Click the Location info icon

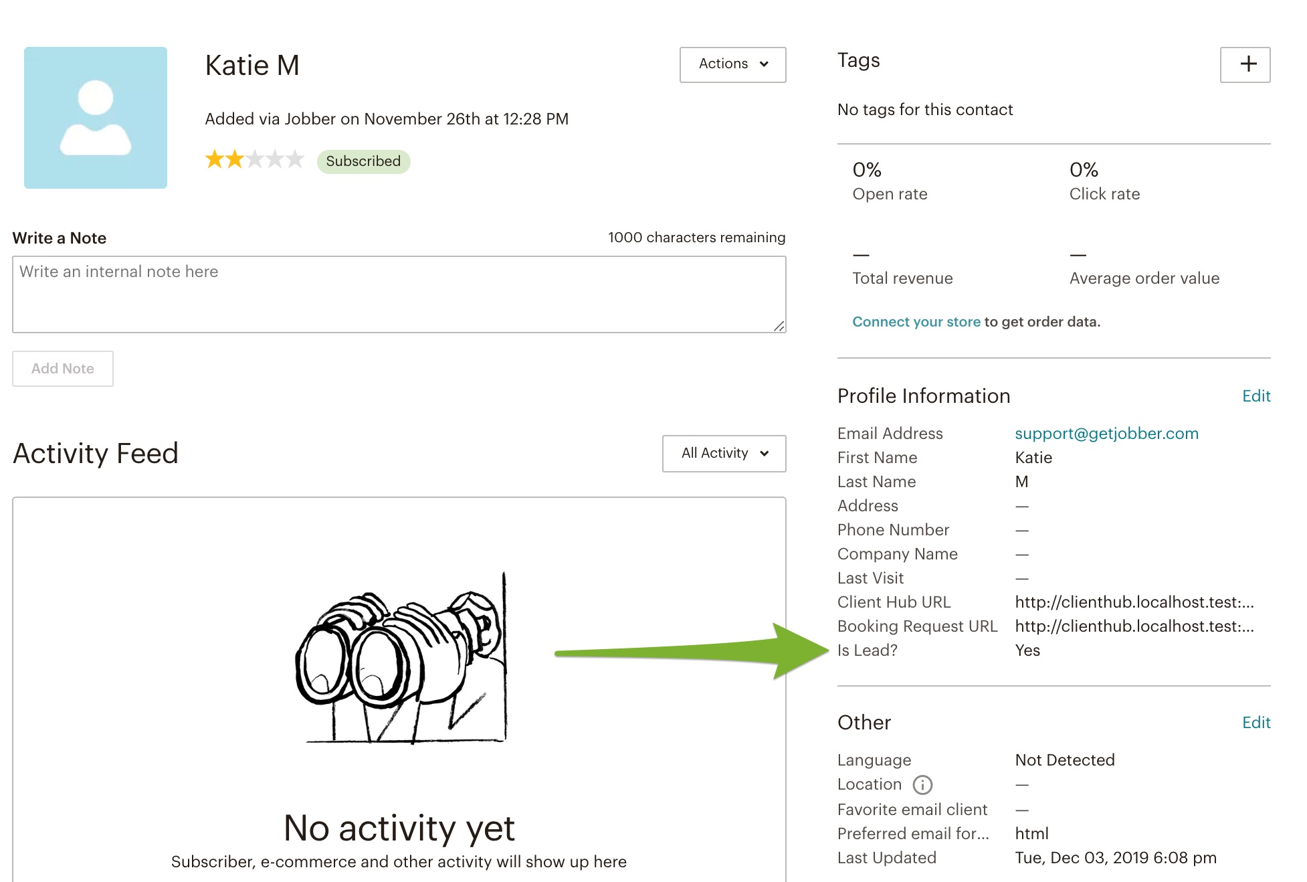(922, 785)
